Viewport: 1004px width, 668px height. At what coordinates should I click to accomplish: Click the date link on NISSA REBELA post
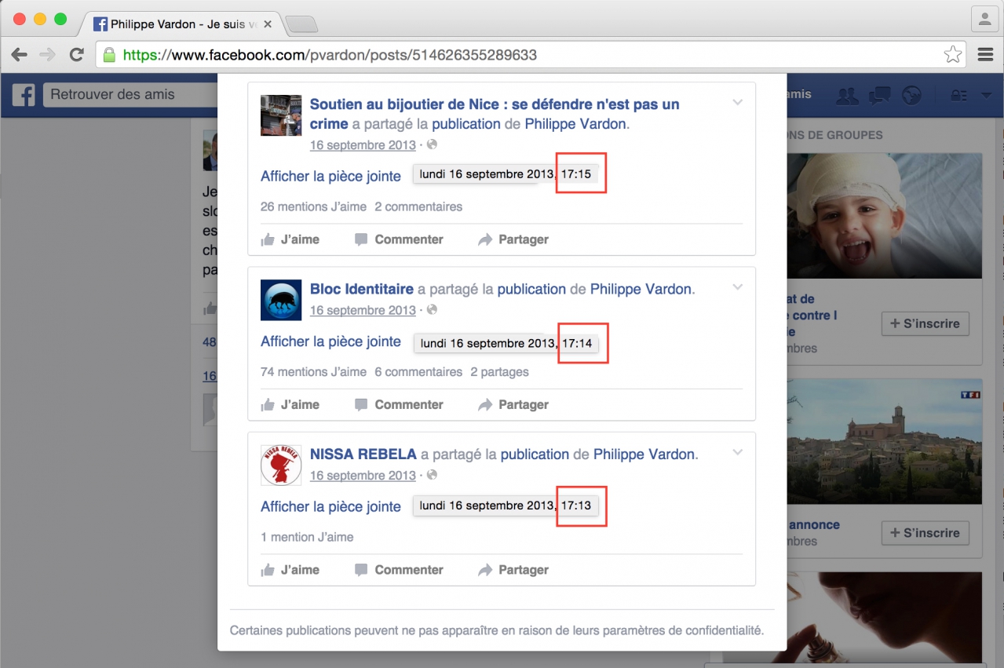[363, 475]
